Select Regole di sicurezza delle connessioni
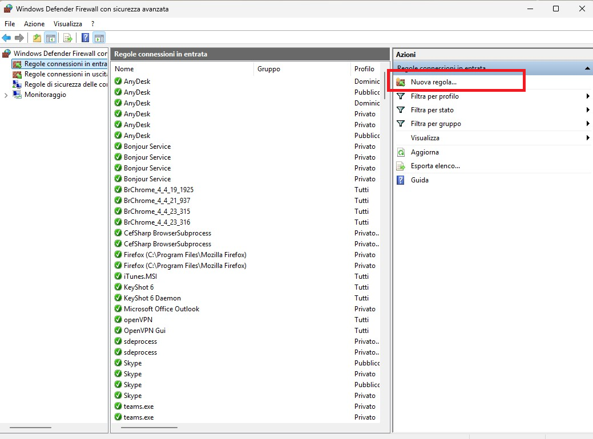 tap(65, 84)
